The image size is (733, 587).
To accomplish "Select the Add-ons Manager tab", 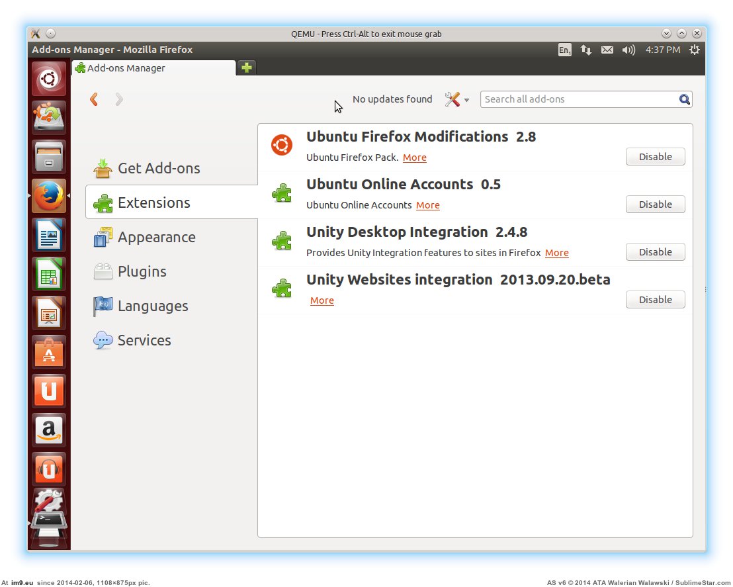I will 153,68.
